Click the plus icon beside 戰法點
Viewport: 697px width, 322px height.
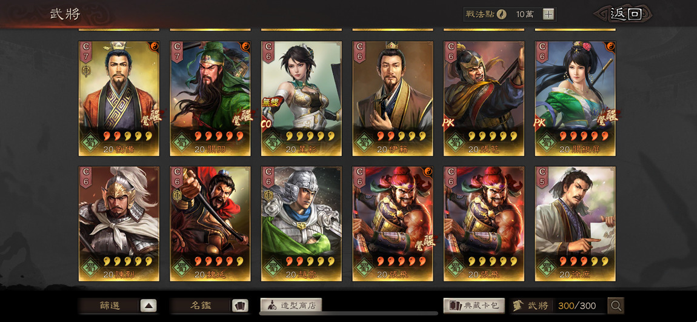click(549, 14)
